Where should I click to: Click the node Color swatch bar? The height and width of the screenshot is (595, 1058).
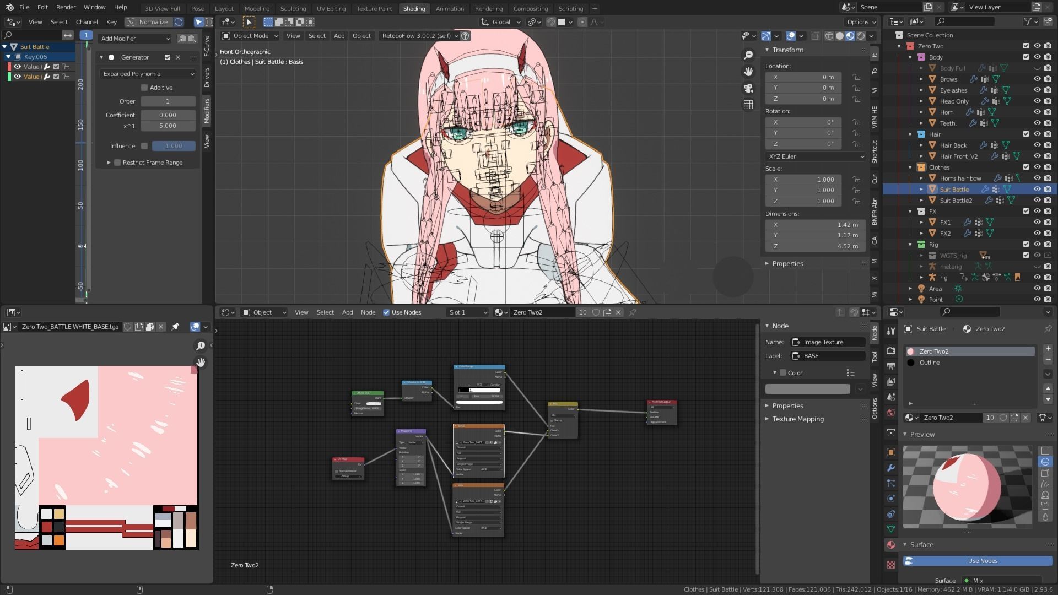coord(807,389)
